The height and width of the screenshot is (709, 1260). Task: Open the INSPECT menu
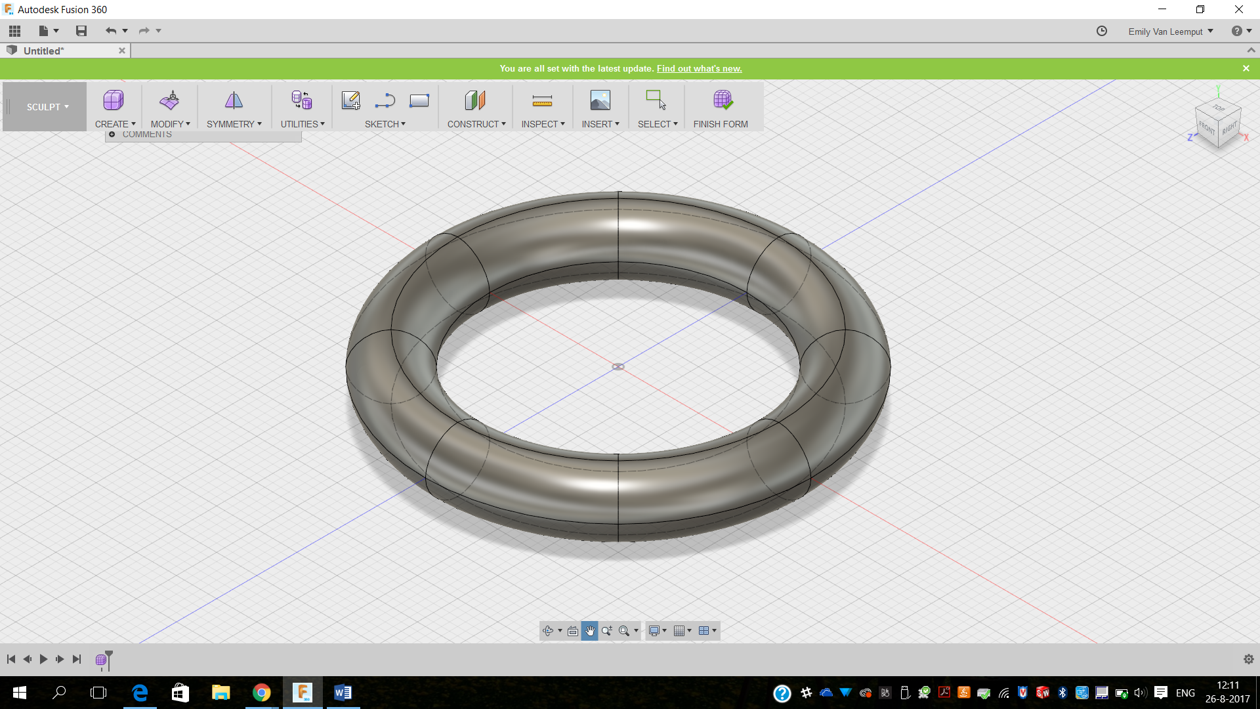543,124
